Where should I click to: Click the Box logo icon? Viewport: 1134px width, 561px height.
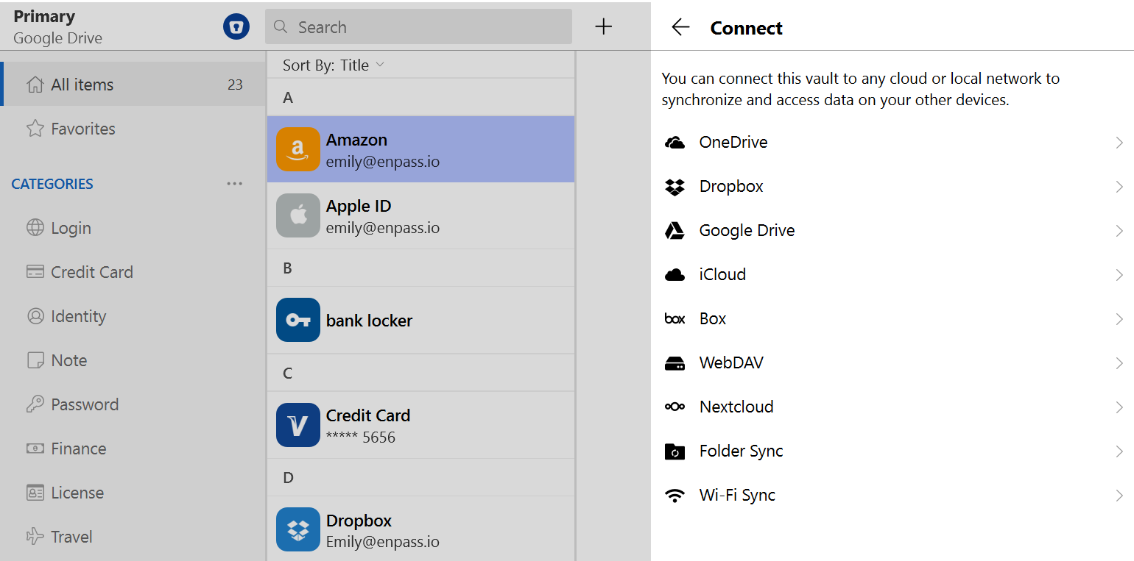675,319
